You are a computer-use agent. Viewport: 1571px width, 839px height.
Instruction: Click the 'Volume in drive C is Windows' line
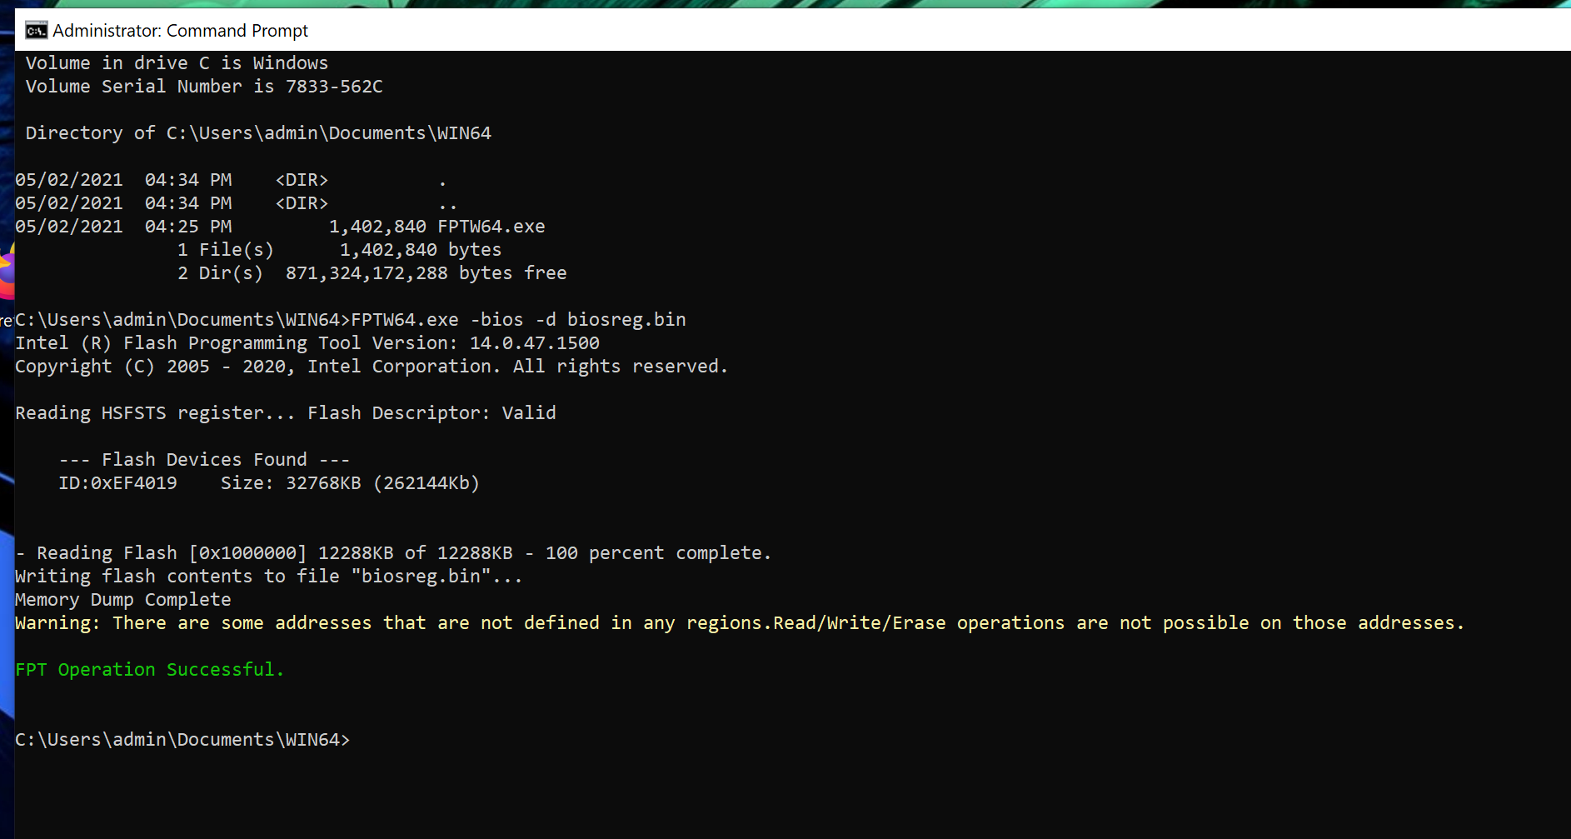177,63
